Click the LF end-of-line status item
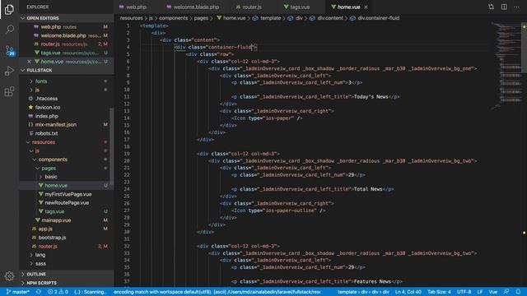 click(480, 292)
